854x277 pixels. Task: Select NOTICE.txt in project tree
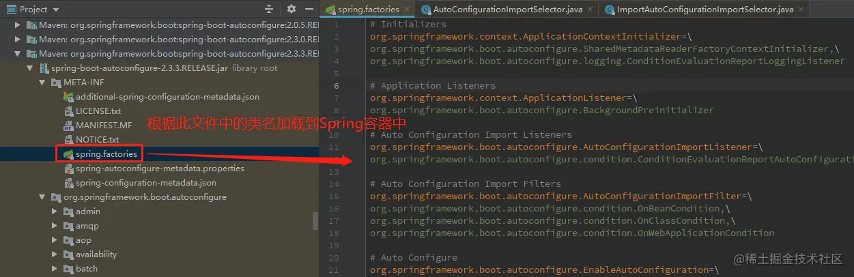[97, 139]
